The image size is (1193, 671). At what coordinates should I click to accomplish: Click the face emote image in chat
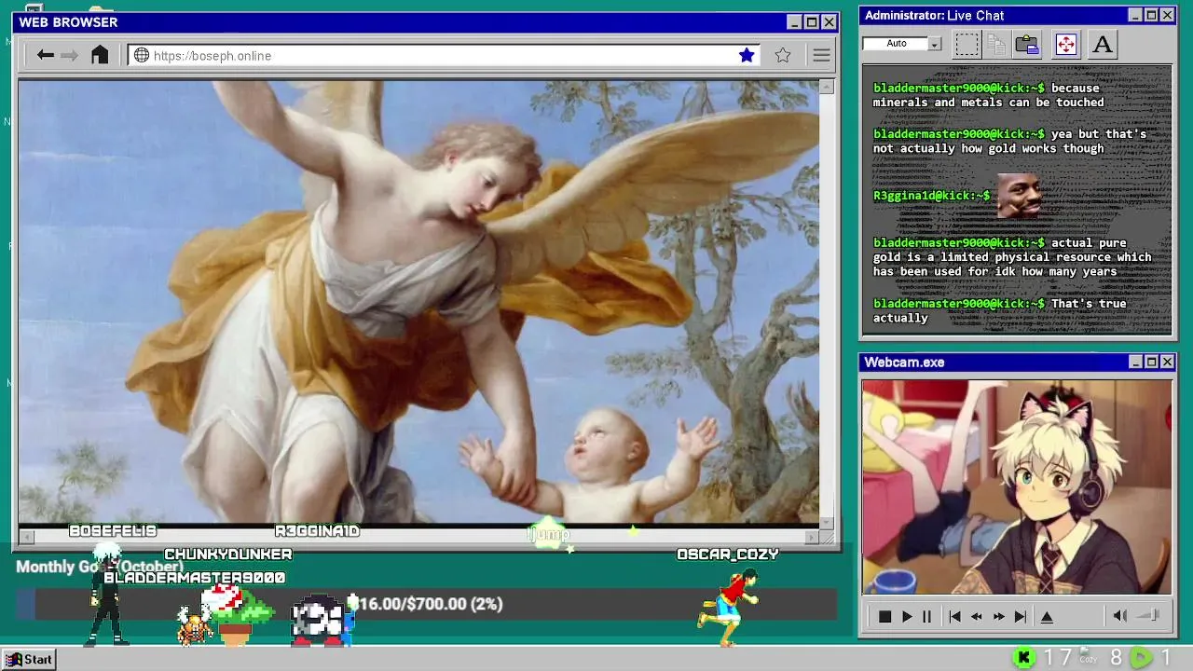1020,196
